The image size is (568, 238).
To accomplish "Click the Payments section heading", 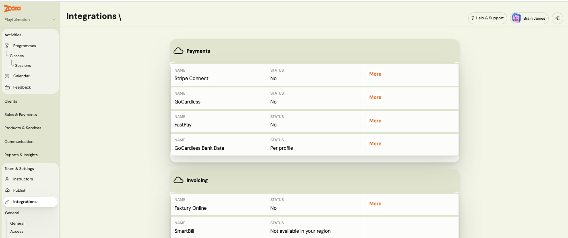I will (x=198, y=51).
